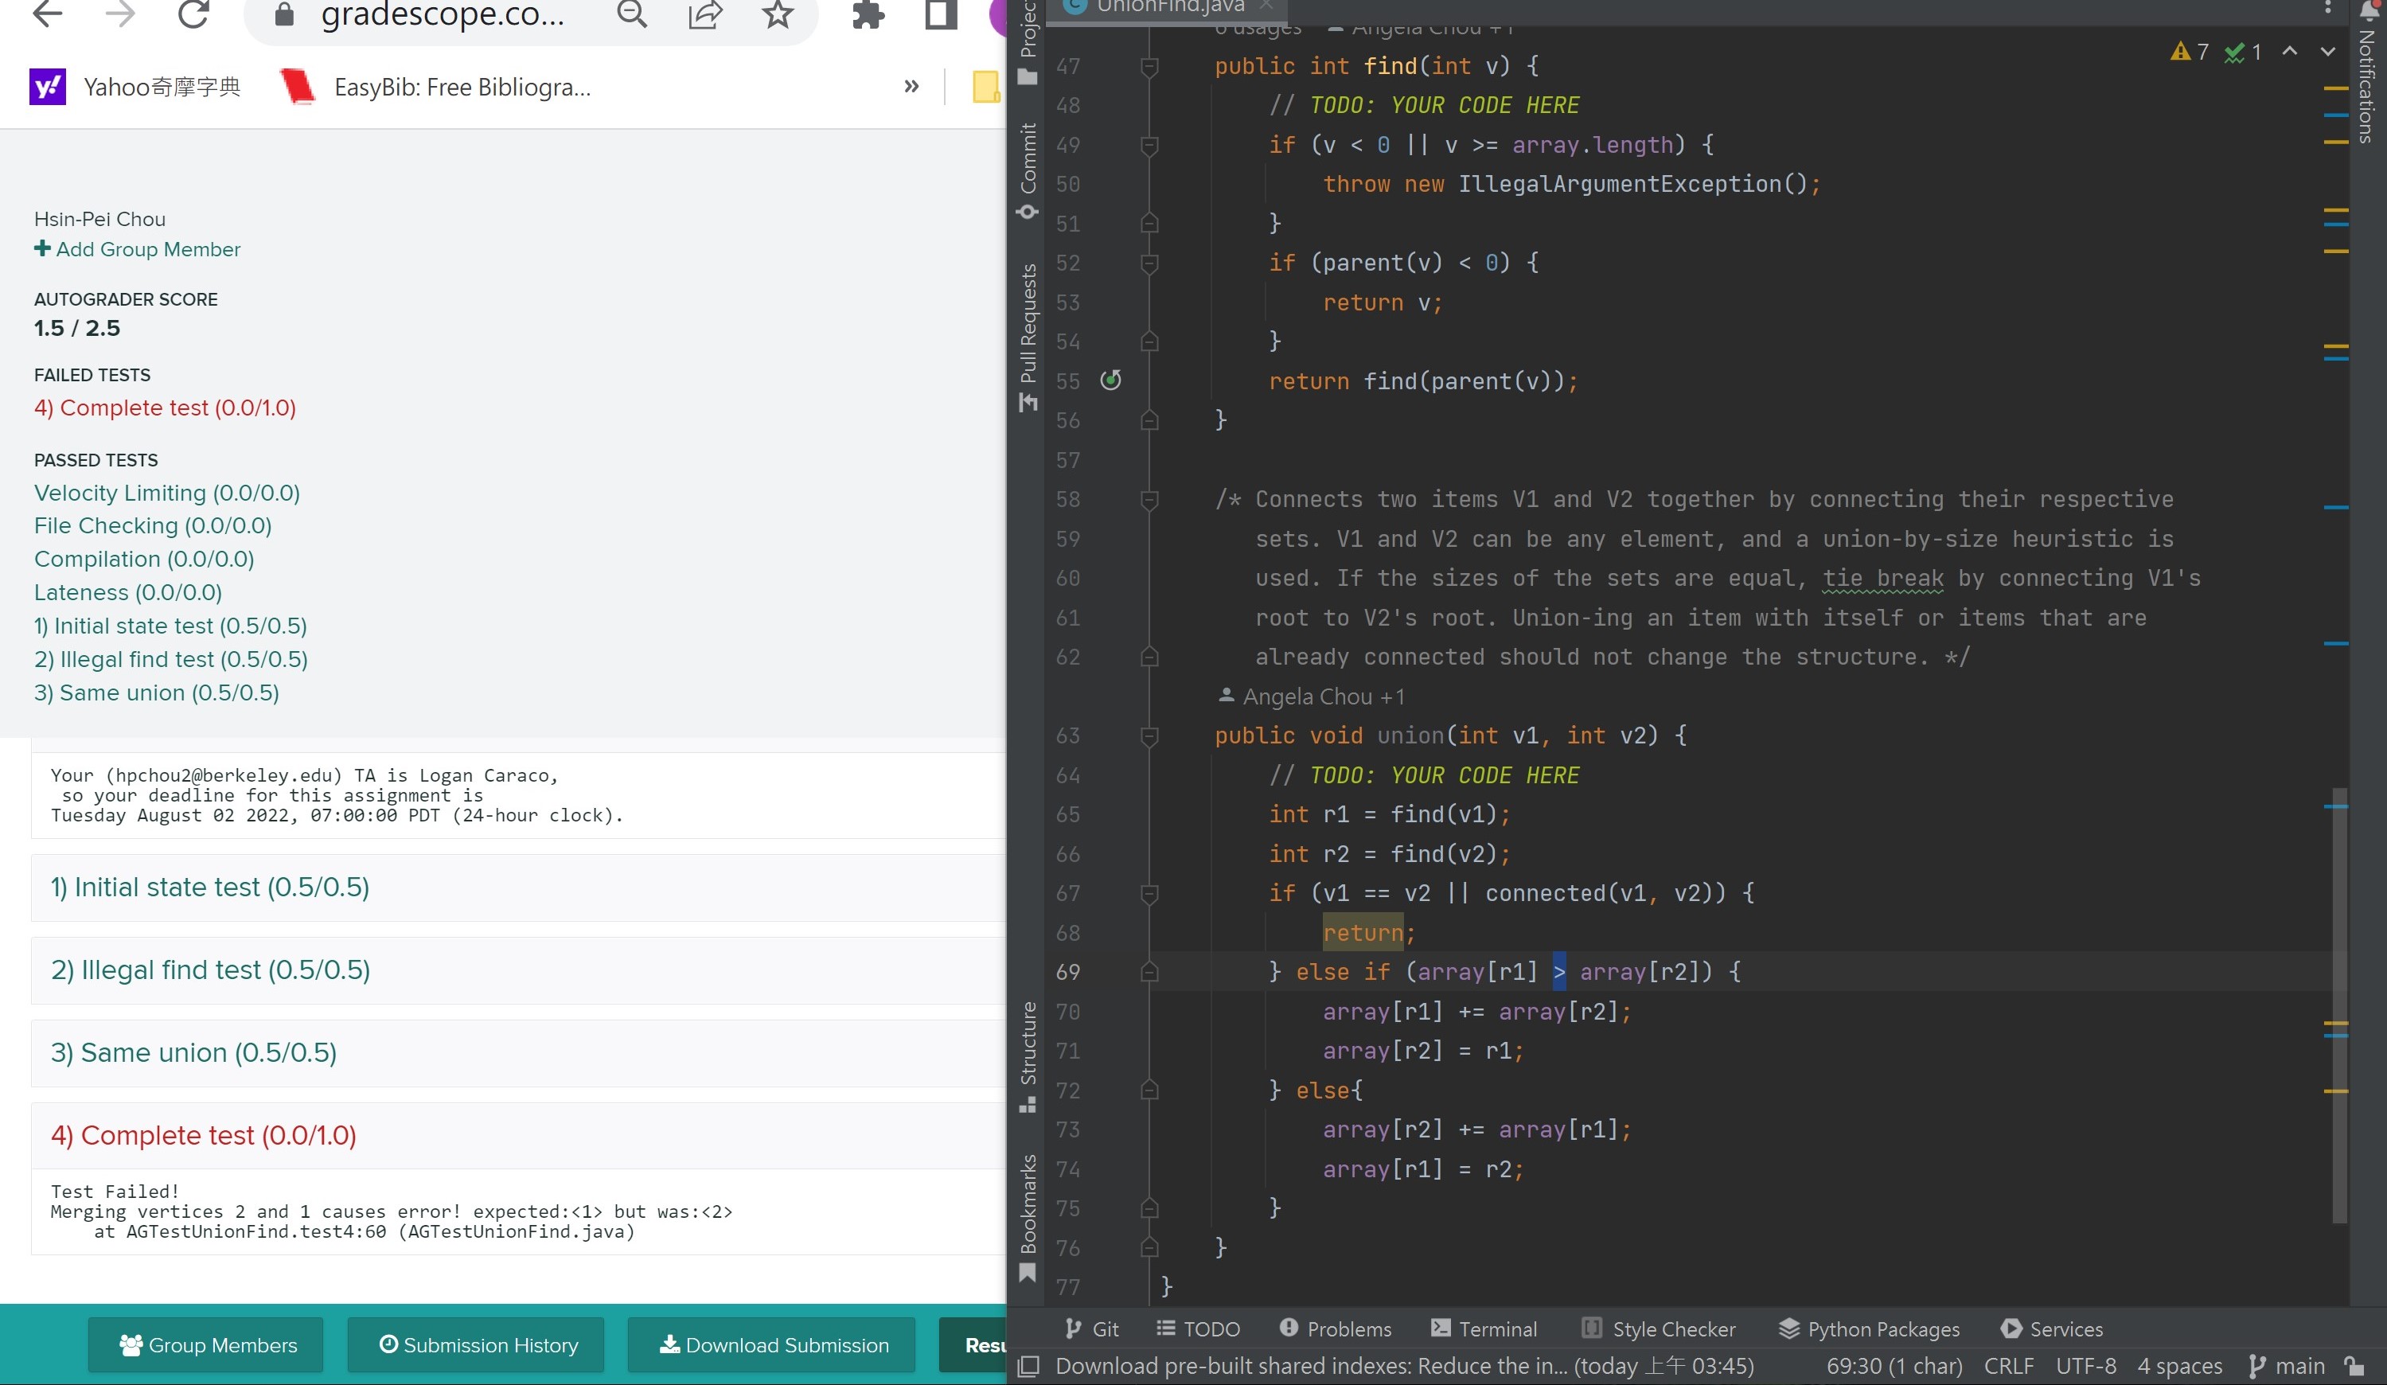Toggle the read-only lock icon in status bar
Viewport: 2387px width, 1385px height.
[x=2354, y=1365]
